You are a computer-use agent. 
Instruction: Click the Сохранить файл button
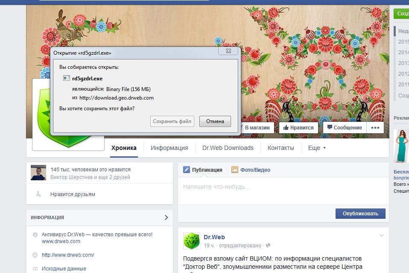[172, 121]
